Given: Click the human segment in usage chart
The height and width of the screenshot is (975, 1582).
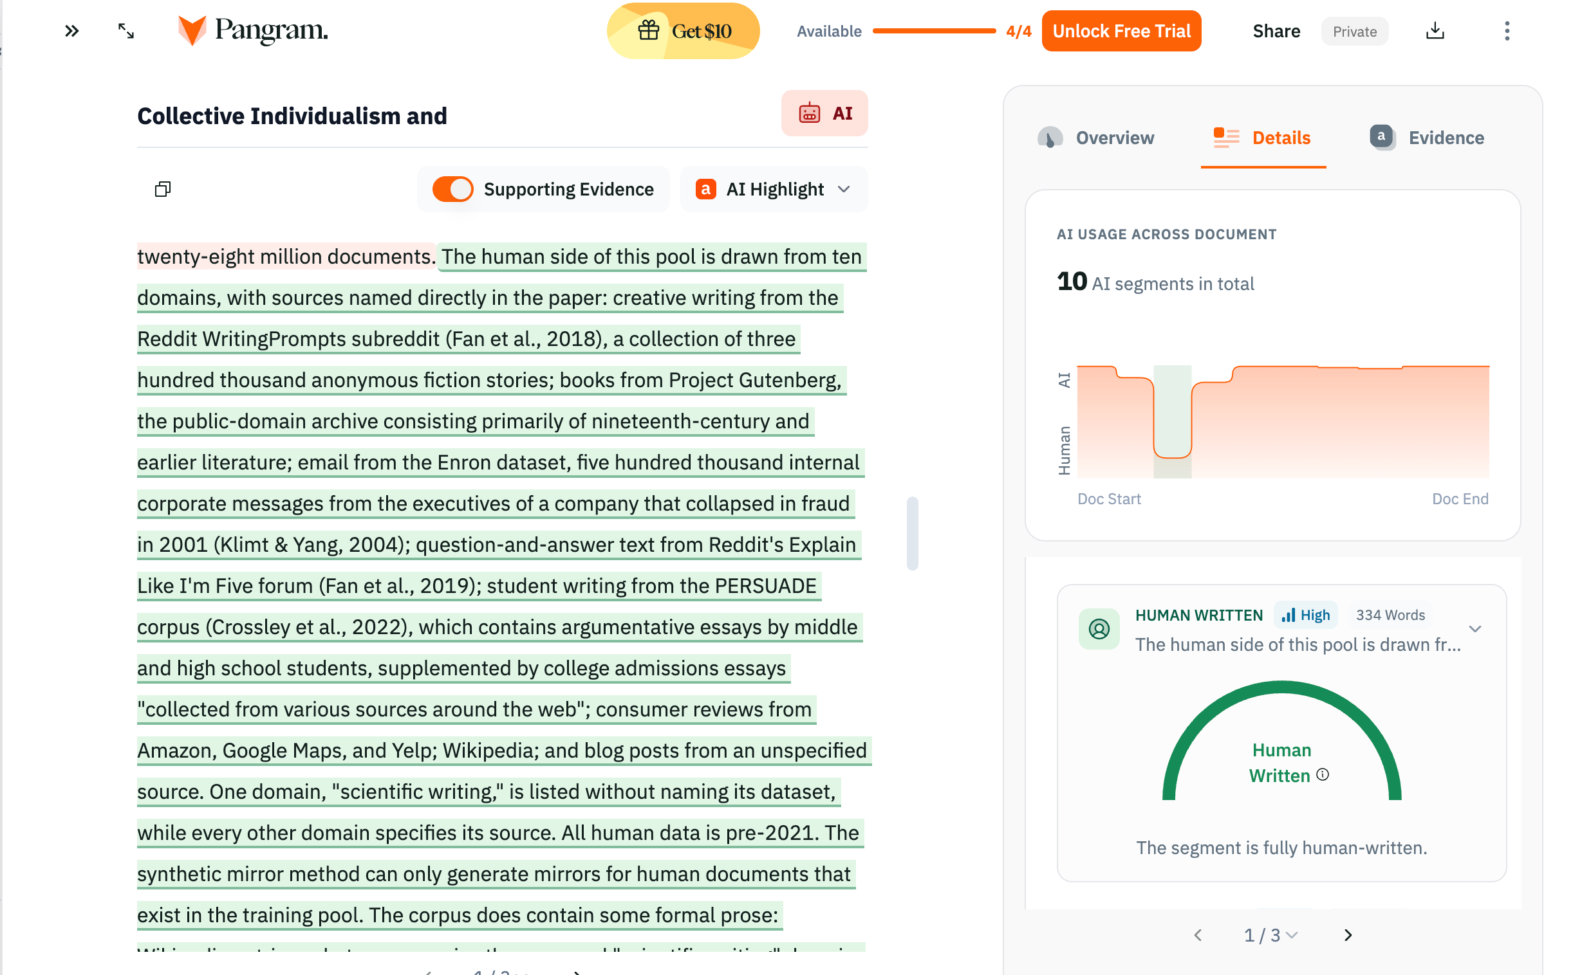Looking at the screenshot, I should pos(1171,422).
